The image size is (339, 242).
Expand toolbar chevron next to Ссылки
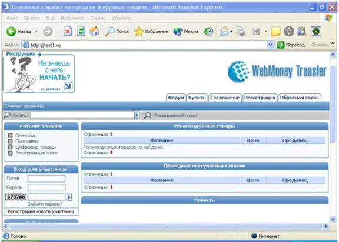(333, 43)
